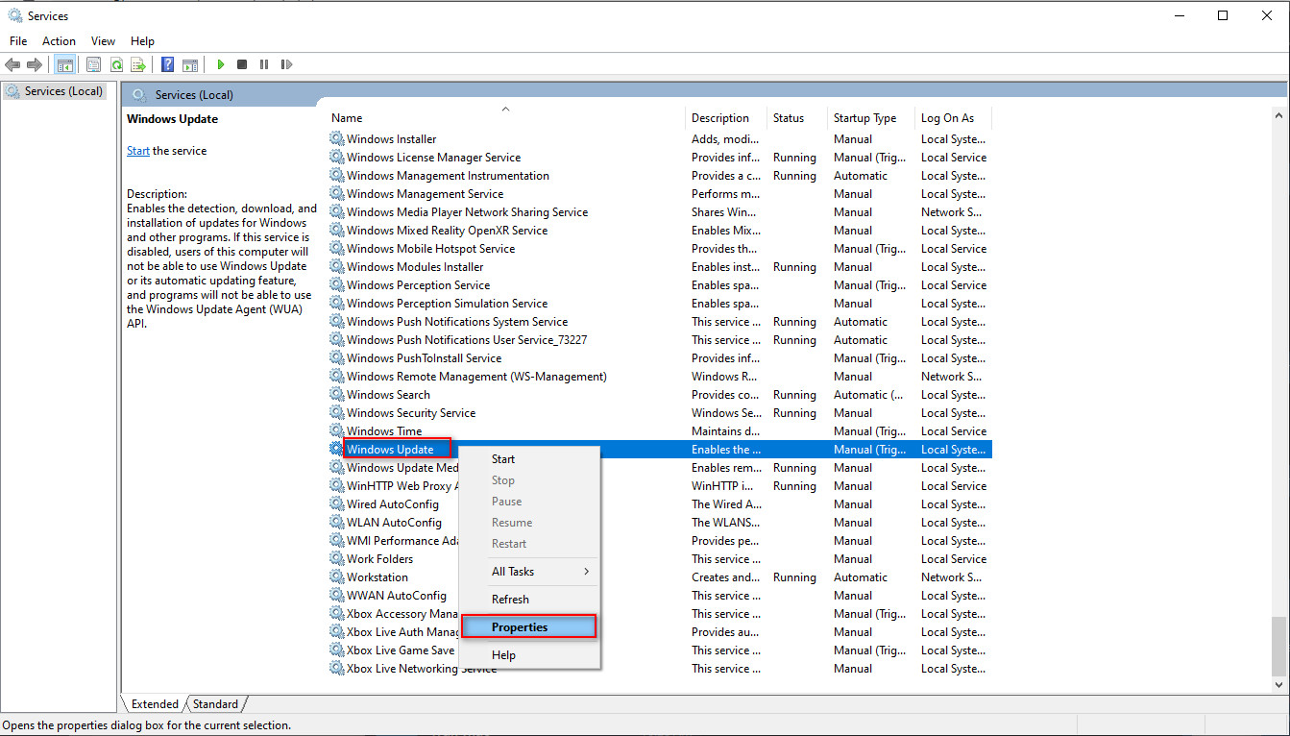The height and width of the screenshot is (736, 1290).
Task: Open the blue Help question mark icon
Action: pos(168,64)
